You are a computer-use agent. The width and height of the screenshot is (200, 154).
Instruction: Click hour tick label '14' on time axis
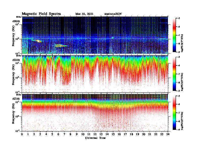coord(107,134)
